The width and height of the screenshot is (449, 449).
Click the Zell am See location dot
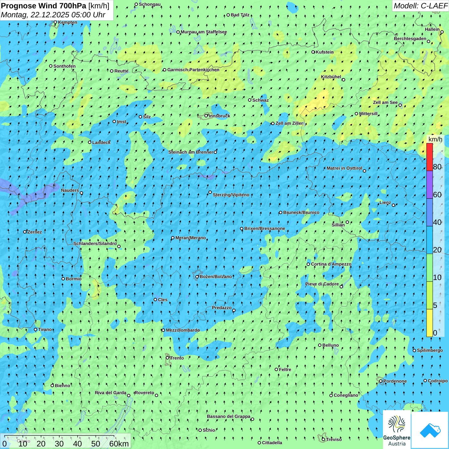400,105
